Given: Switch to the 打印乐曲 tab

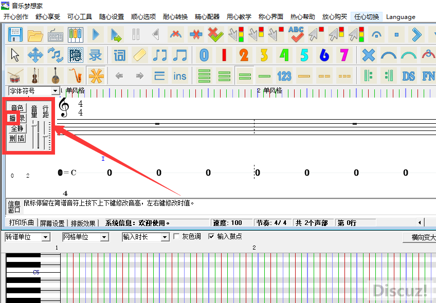Looking at the screenshot, I should [x=22, y=223].
